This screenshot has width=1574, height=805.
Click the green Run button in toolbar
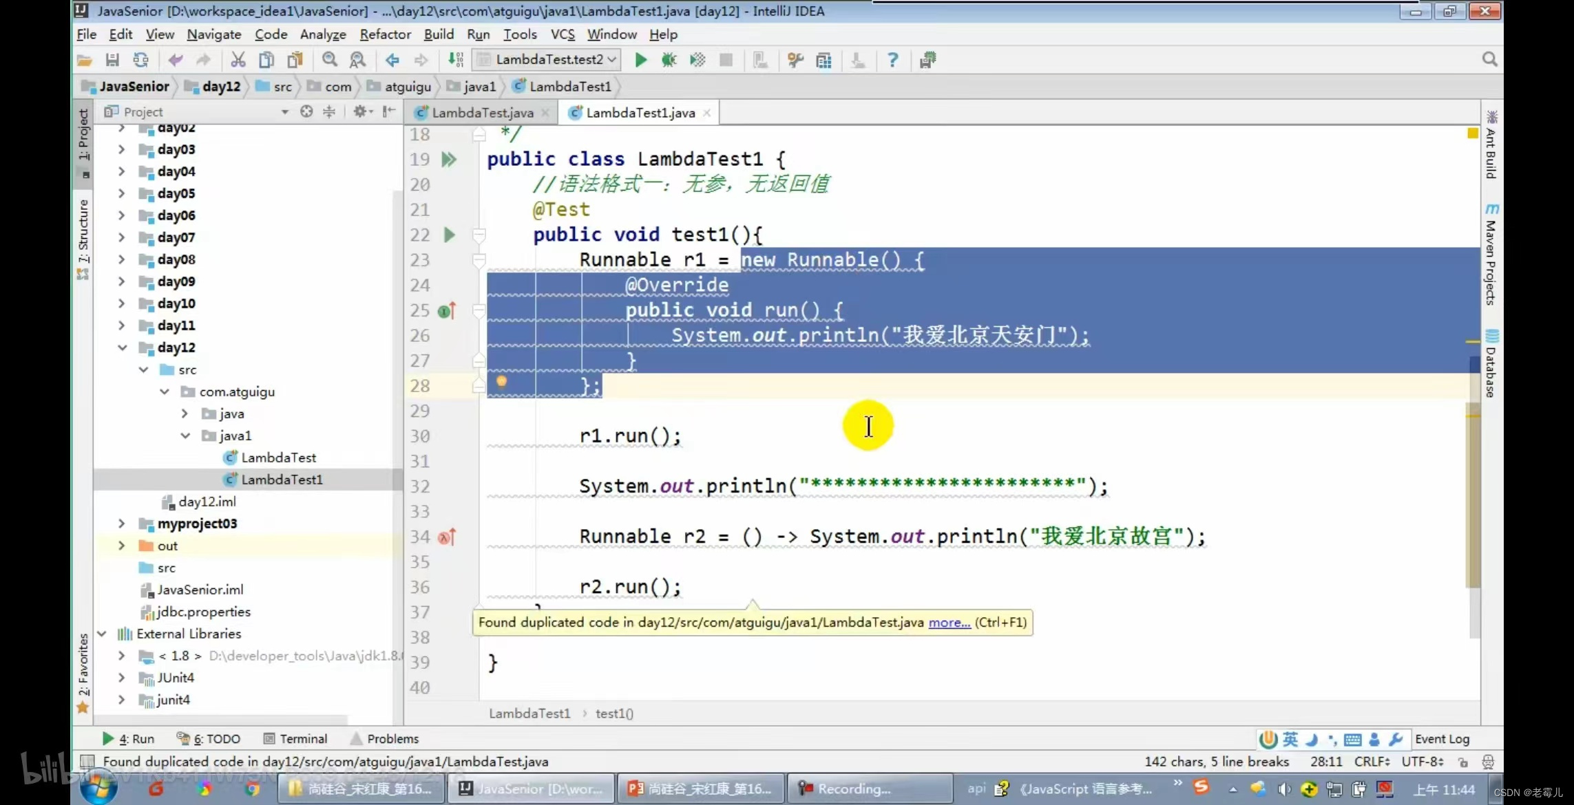pyautogui.click(x=640, y=60)
